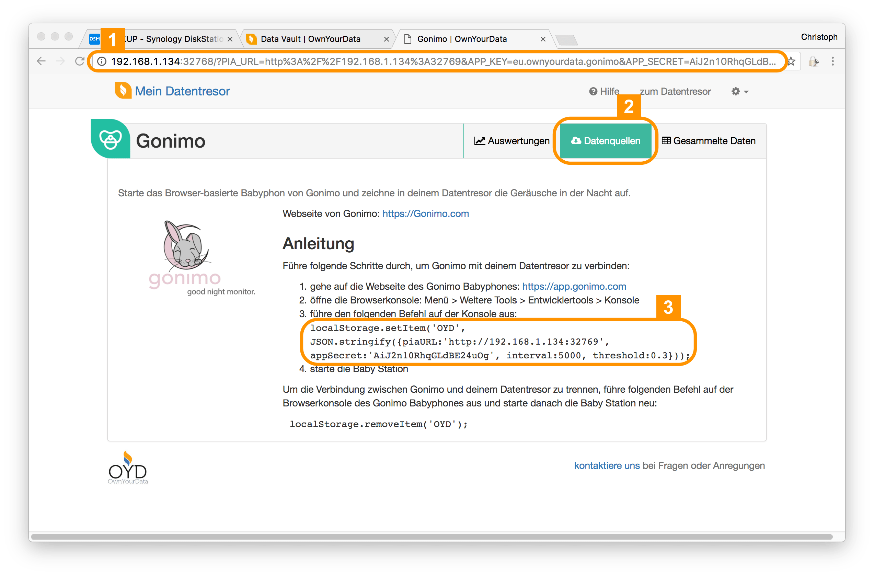Go to zum Datentresor link
The width and height of the screenshot is (874, 576).
675,91
